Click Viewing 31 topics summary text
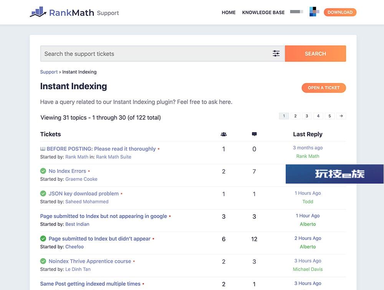Screen dimensions: 384x290 point(100,118)
